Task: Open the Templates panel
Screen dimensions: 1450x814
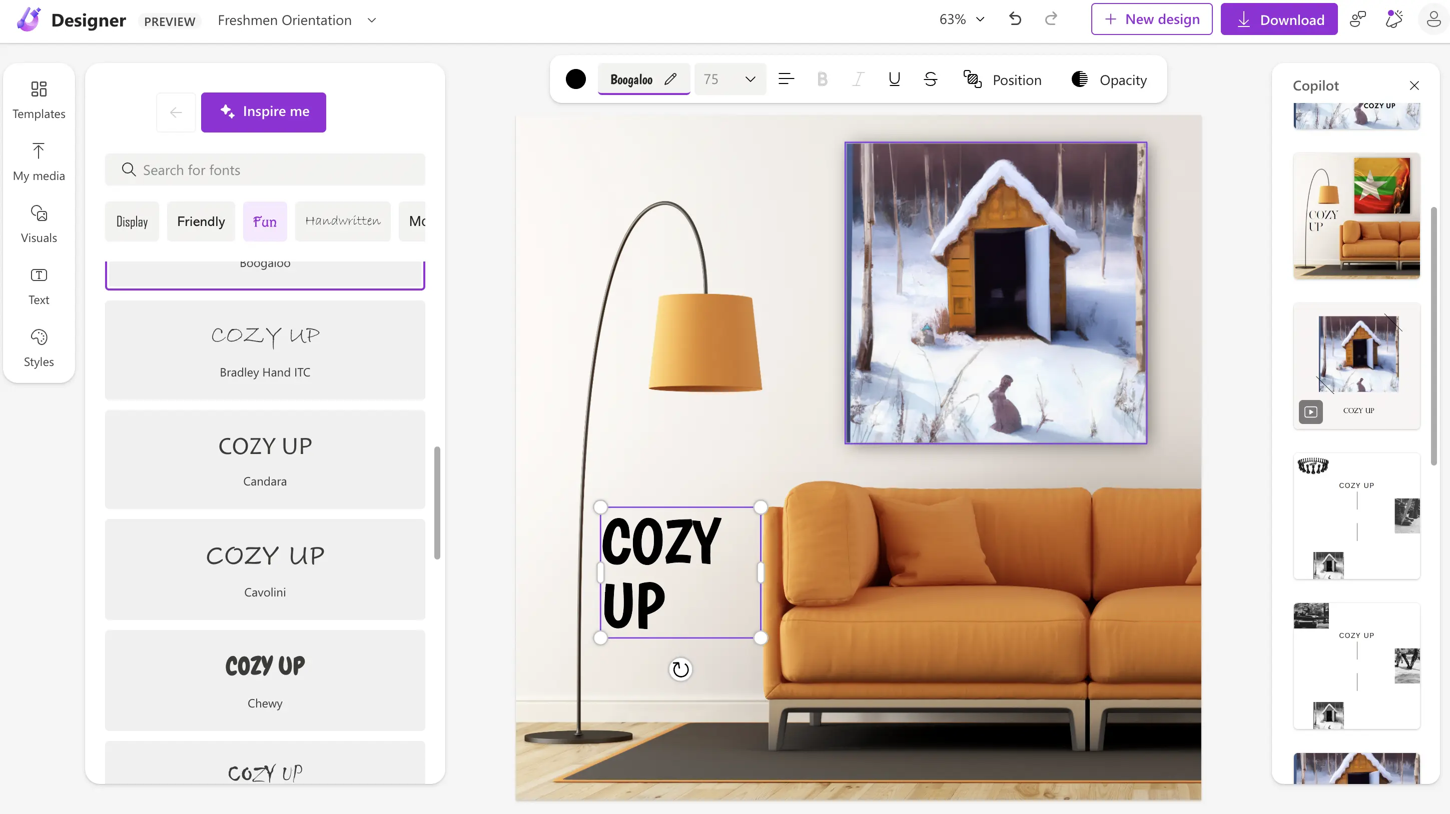Action: 39,99
